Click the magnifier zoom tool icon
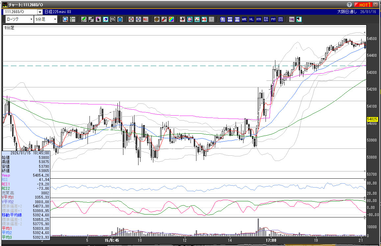 [x=65, y=19]
